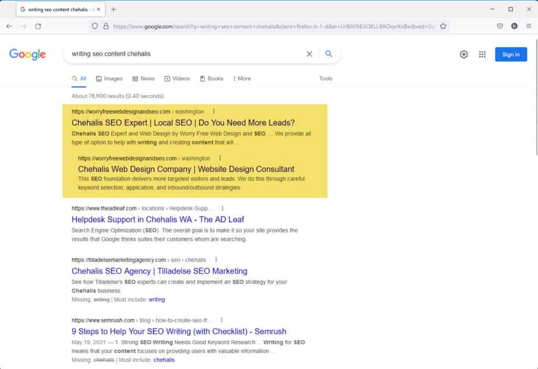Open the Tools search filter

point(326,79)
